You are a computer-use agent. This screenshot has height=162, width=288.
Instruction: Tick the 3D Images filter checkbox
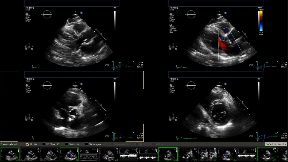point(87,144)
